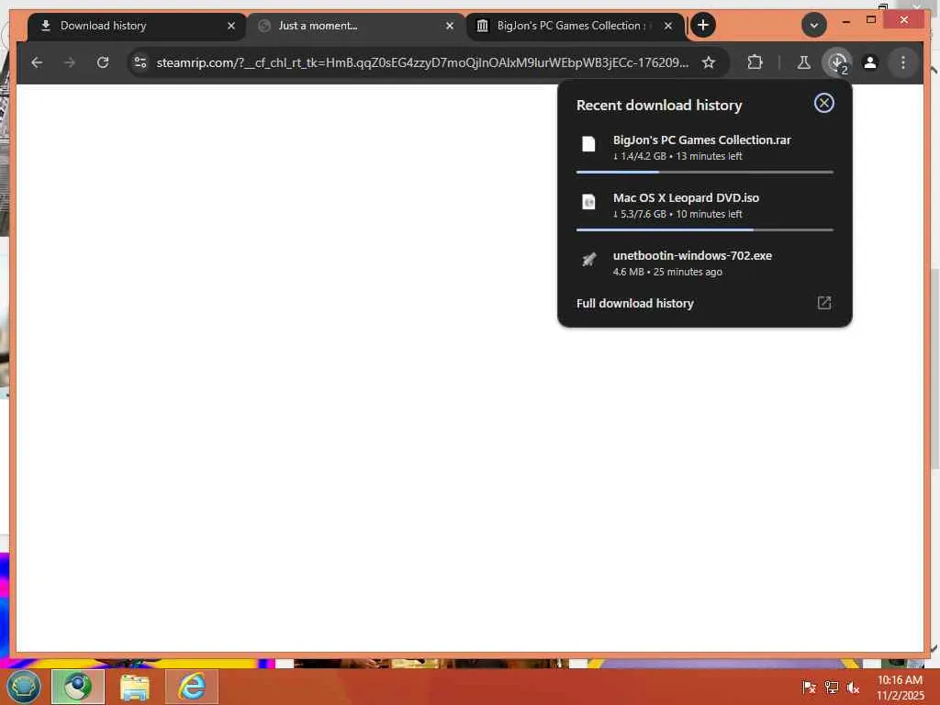This screenshot has width=940, height=705.
Task: Open a new browser tab
Action: pos(703,25)
